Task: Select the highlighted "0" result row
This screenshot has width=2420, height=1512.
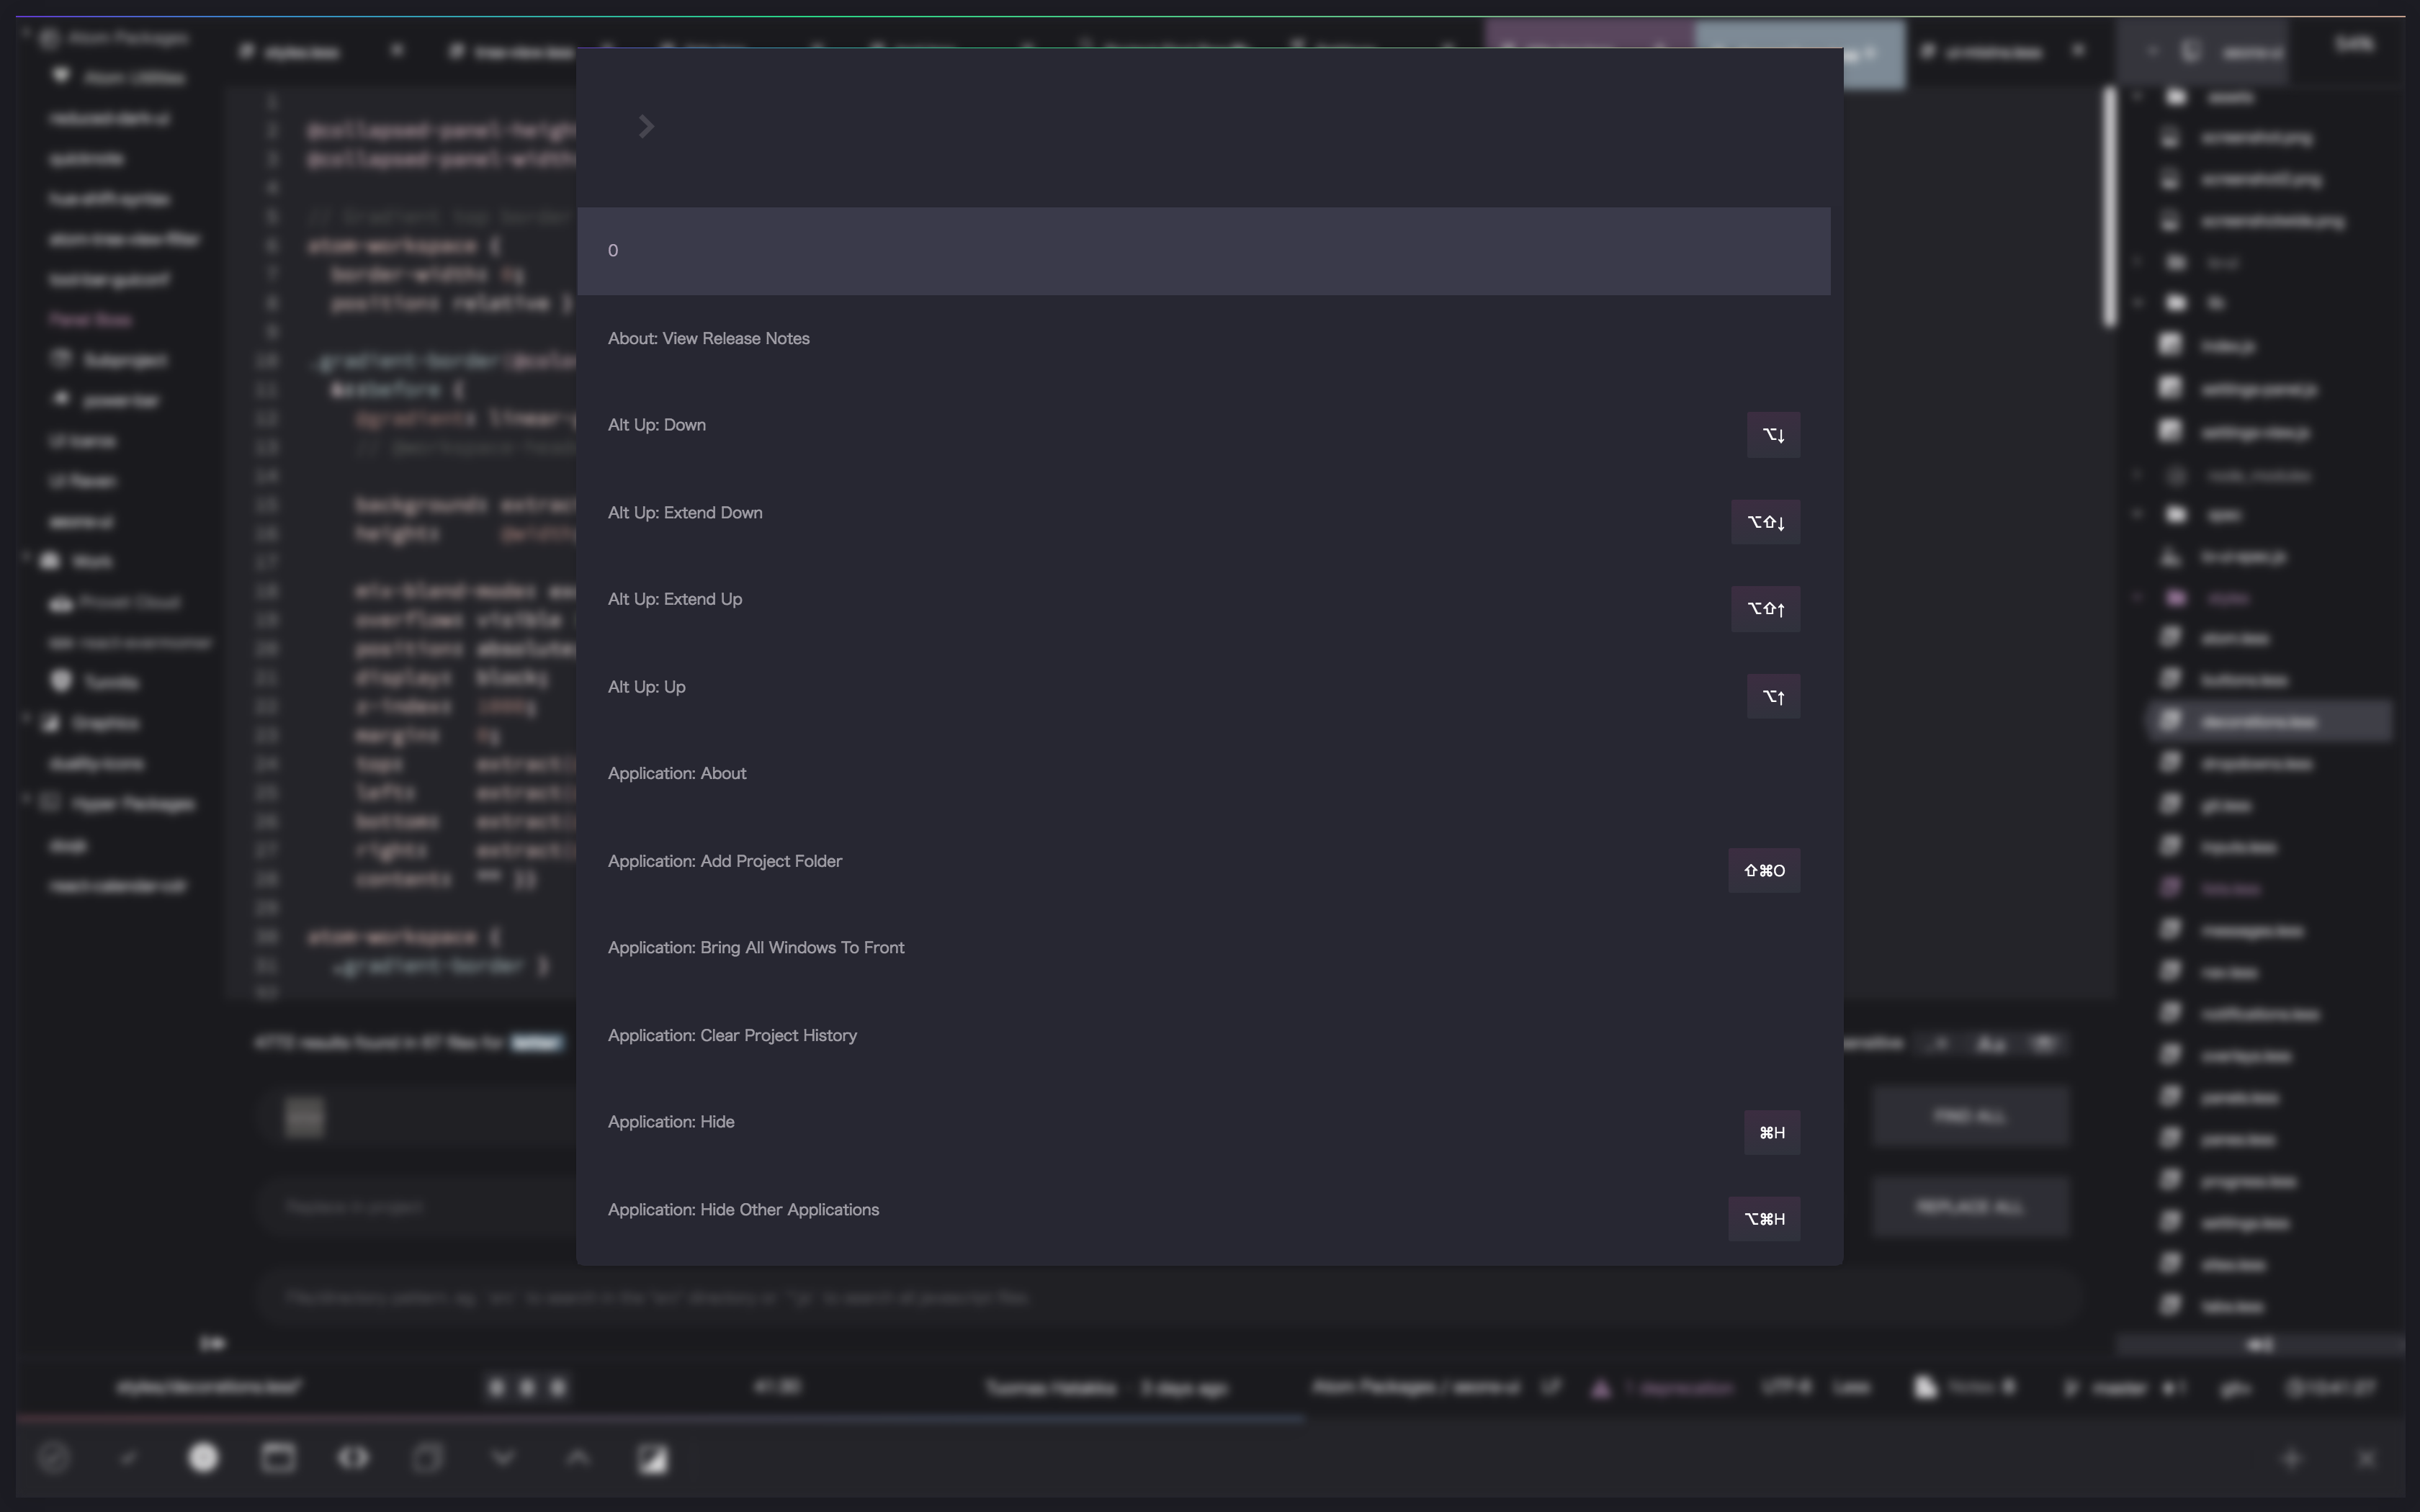Action: [x=1203, y=251]
